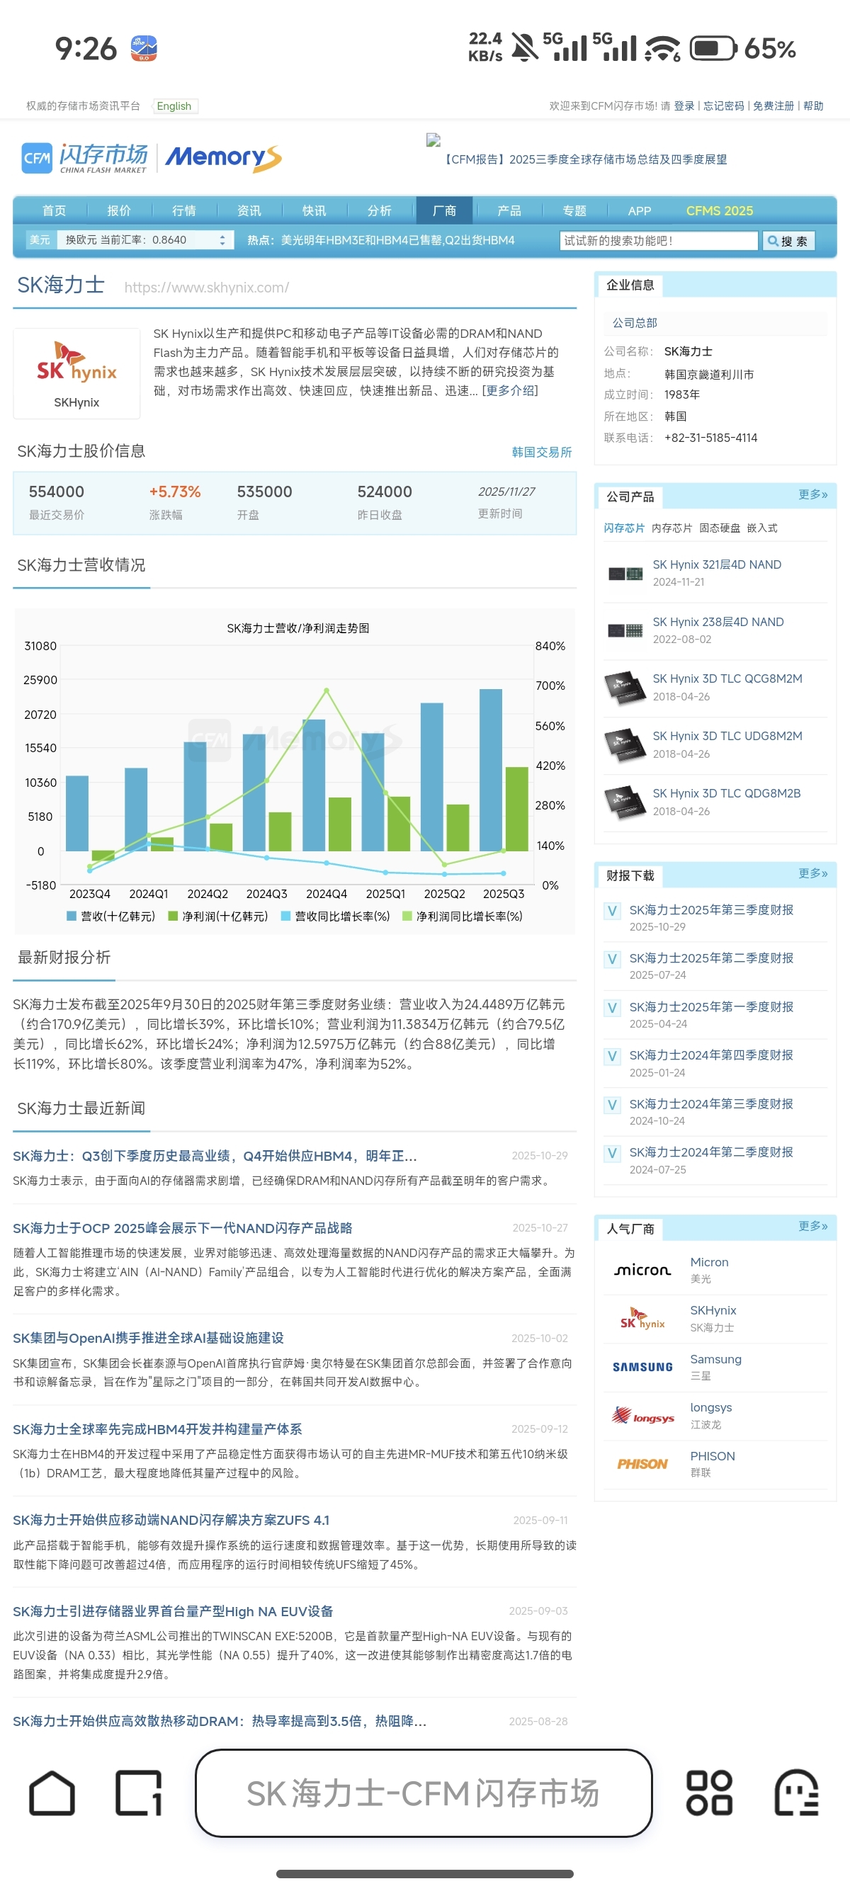Screen dimensions: 850x1891
Task: Open 首页 in navigation bar
Action: (54, 210)
